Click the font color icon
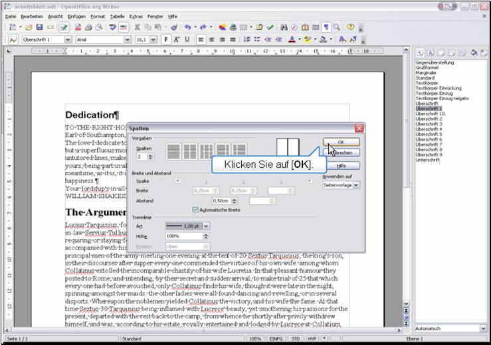The width and height of the screenshot is (491, 345). 292,40
